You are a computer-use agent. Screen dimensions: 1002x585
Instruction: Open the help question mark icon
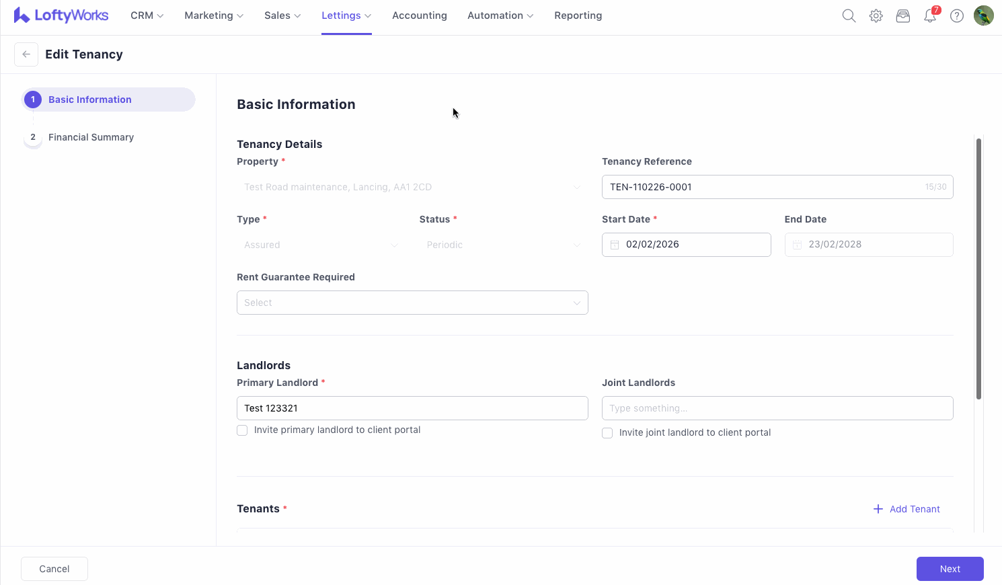coord(956,15)
